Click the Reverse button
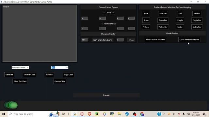Viewport: 209px width, 117px height. (49, 74)
